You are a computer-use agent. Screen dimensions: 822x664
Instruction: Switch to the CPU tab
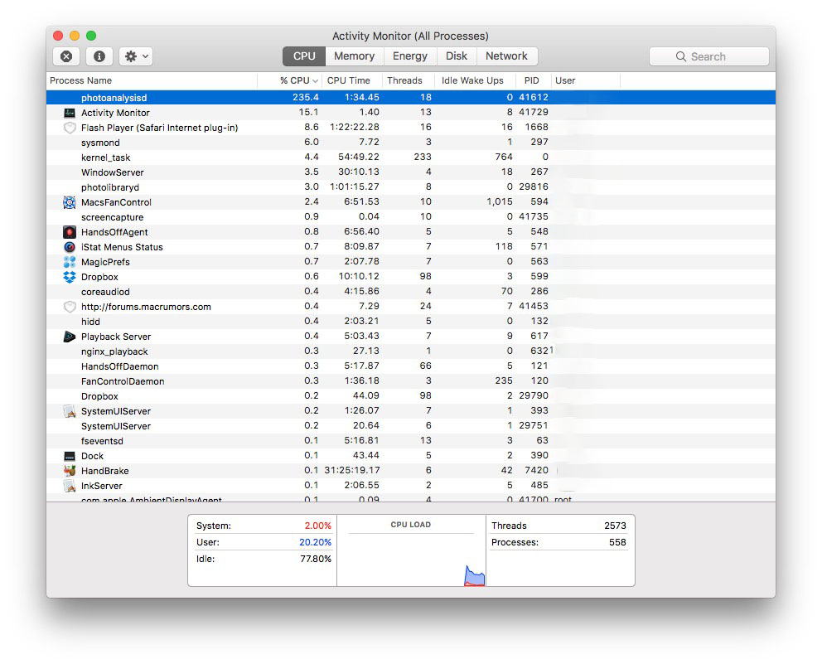304,56
